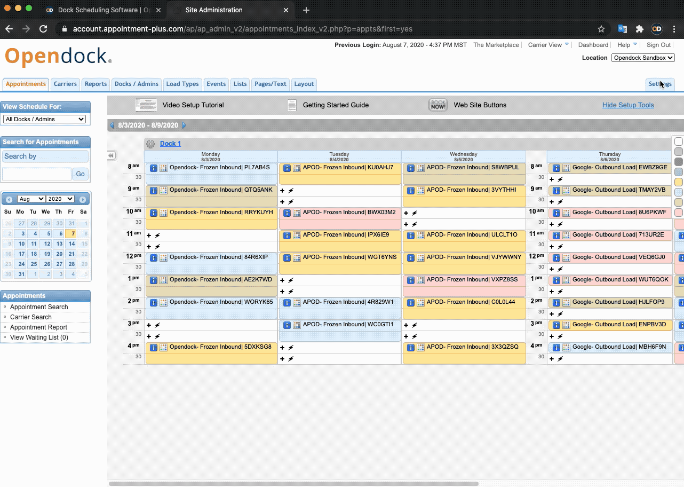684x487 pixels.
Task: Click Go search button
Action: pos(80,174)
